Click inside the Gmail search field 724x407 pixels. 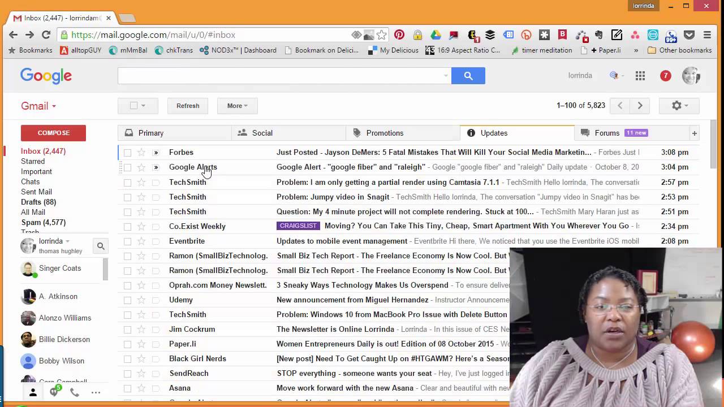click(x=280, y=76)
